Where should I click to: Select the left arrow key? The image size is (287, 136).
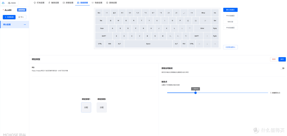tap(199, 44)
